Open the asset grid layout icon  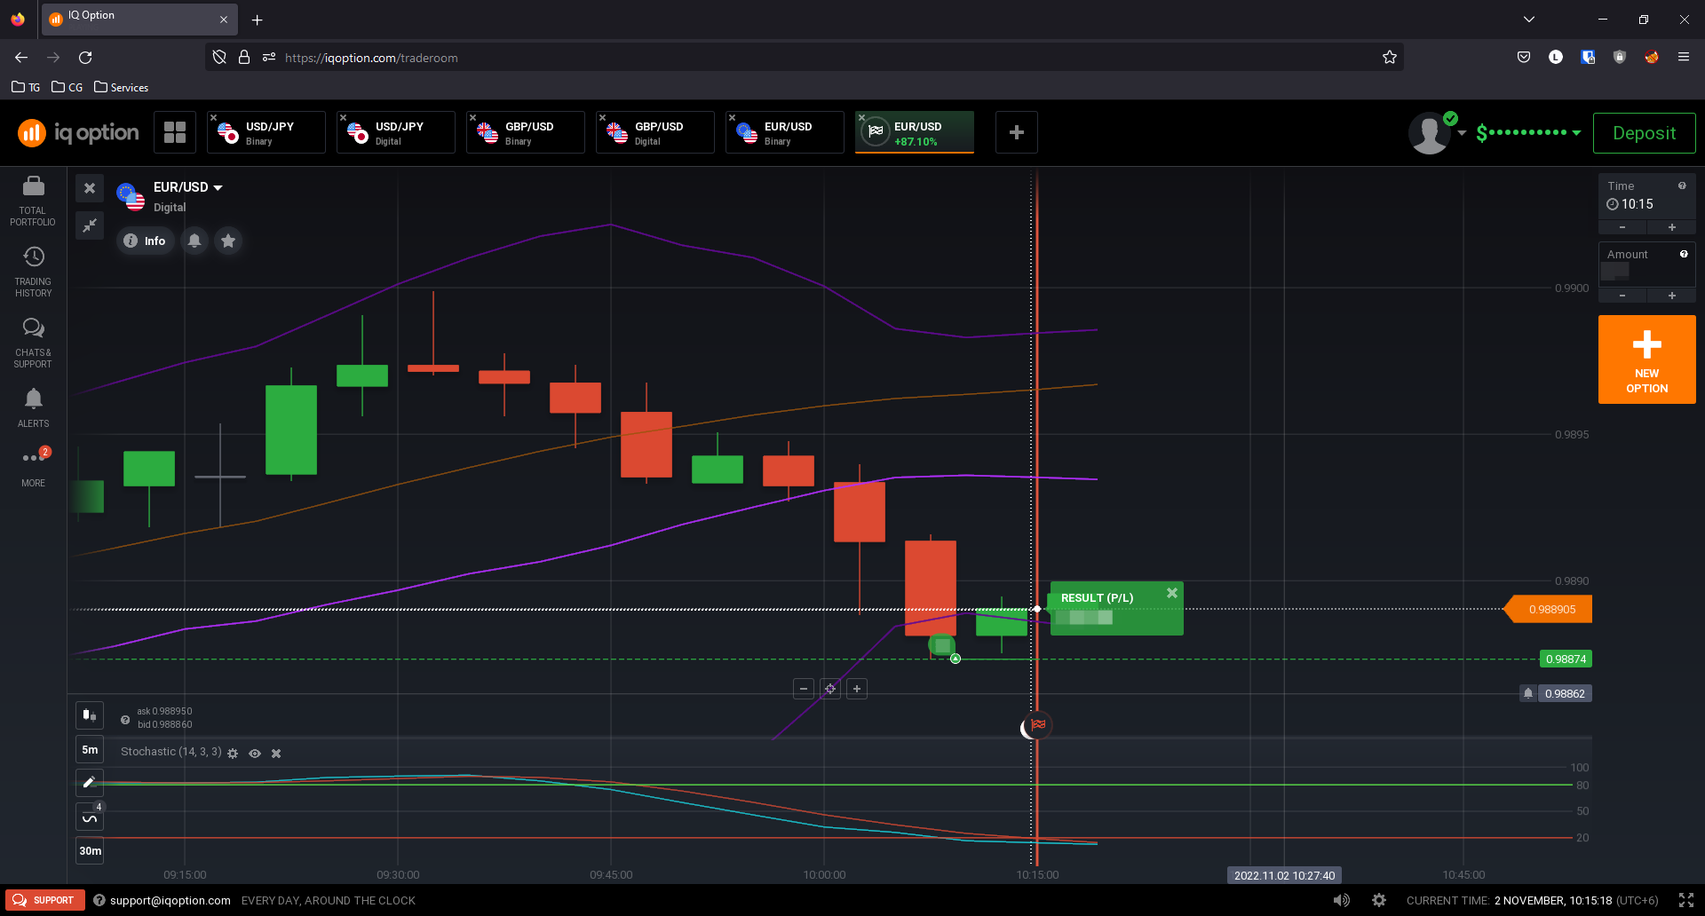click(175, 132)
